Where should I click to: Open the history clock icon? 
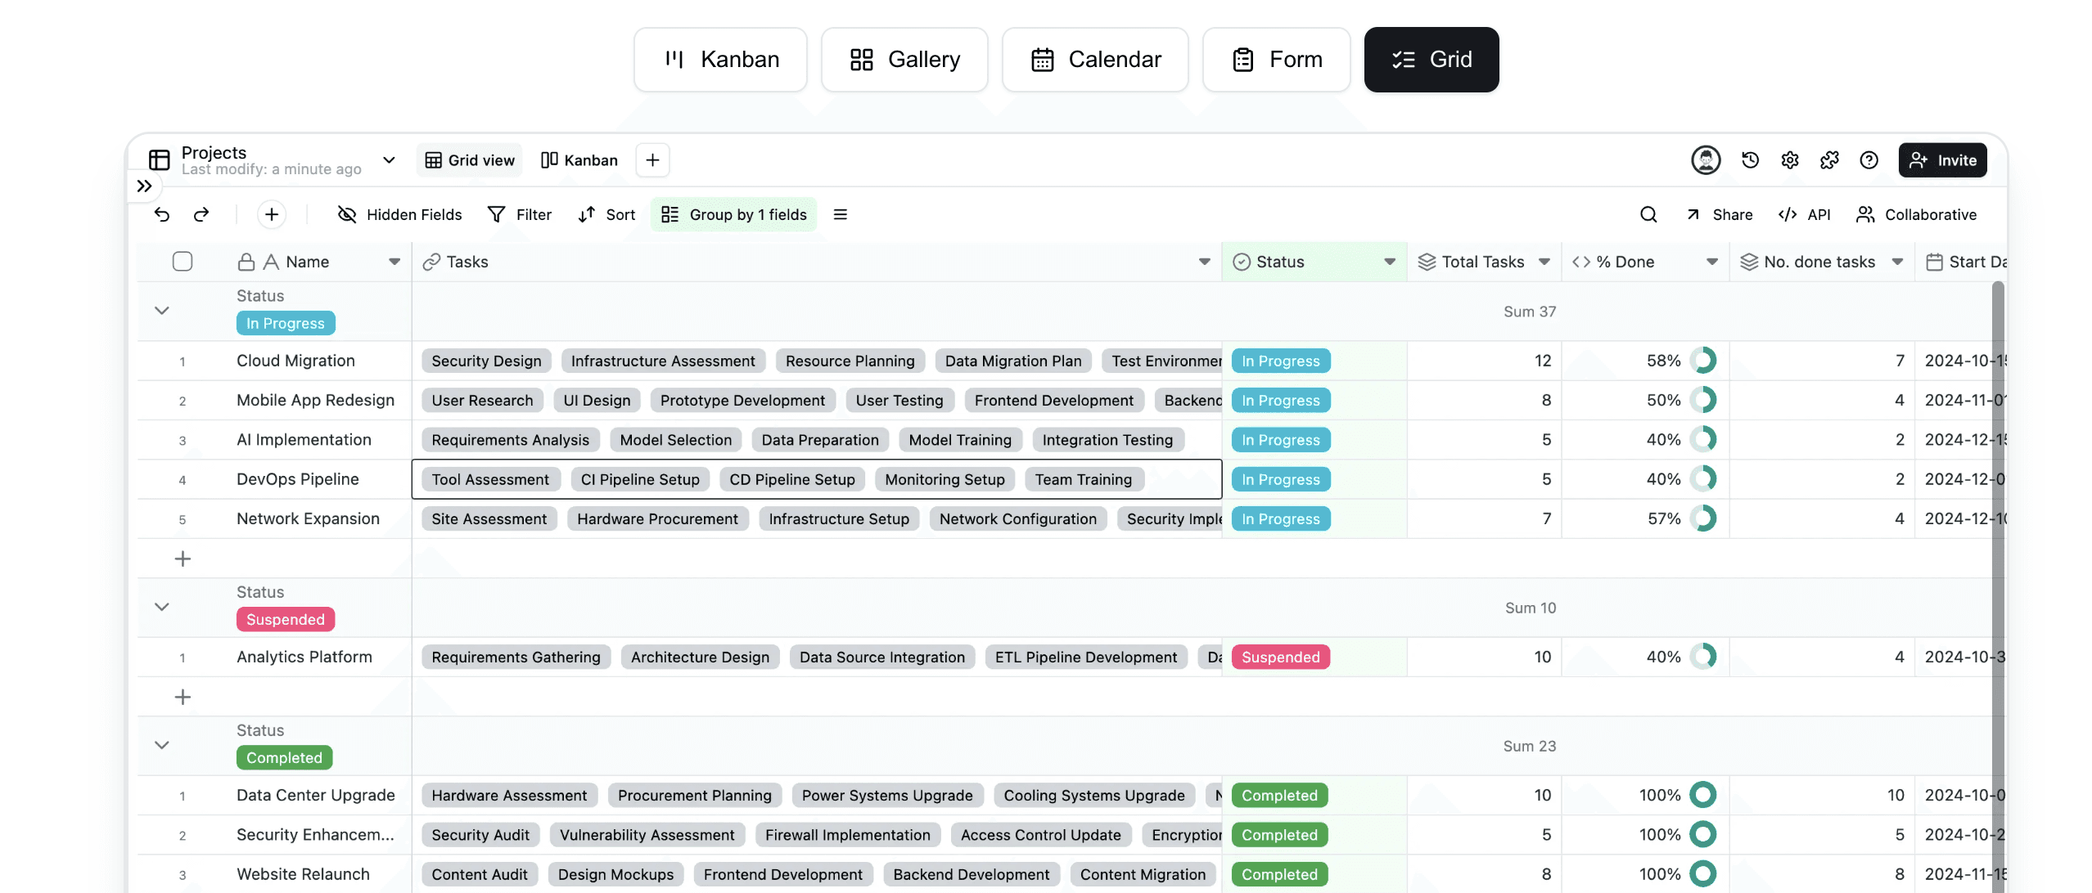(x=1750, y=160)
